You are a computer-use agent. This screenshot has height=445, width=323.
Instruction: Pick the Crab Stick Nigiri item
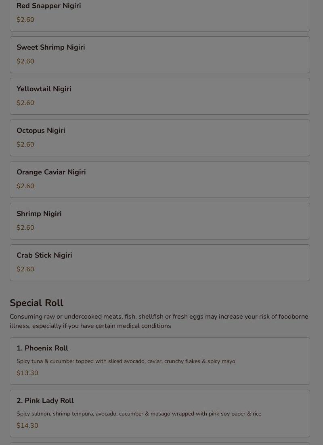159,262
